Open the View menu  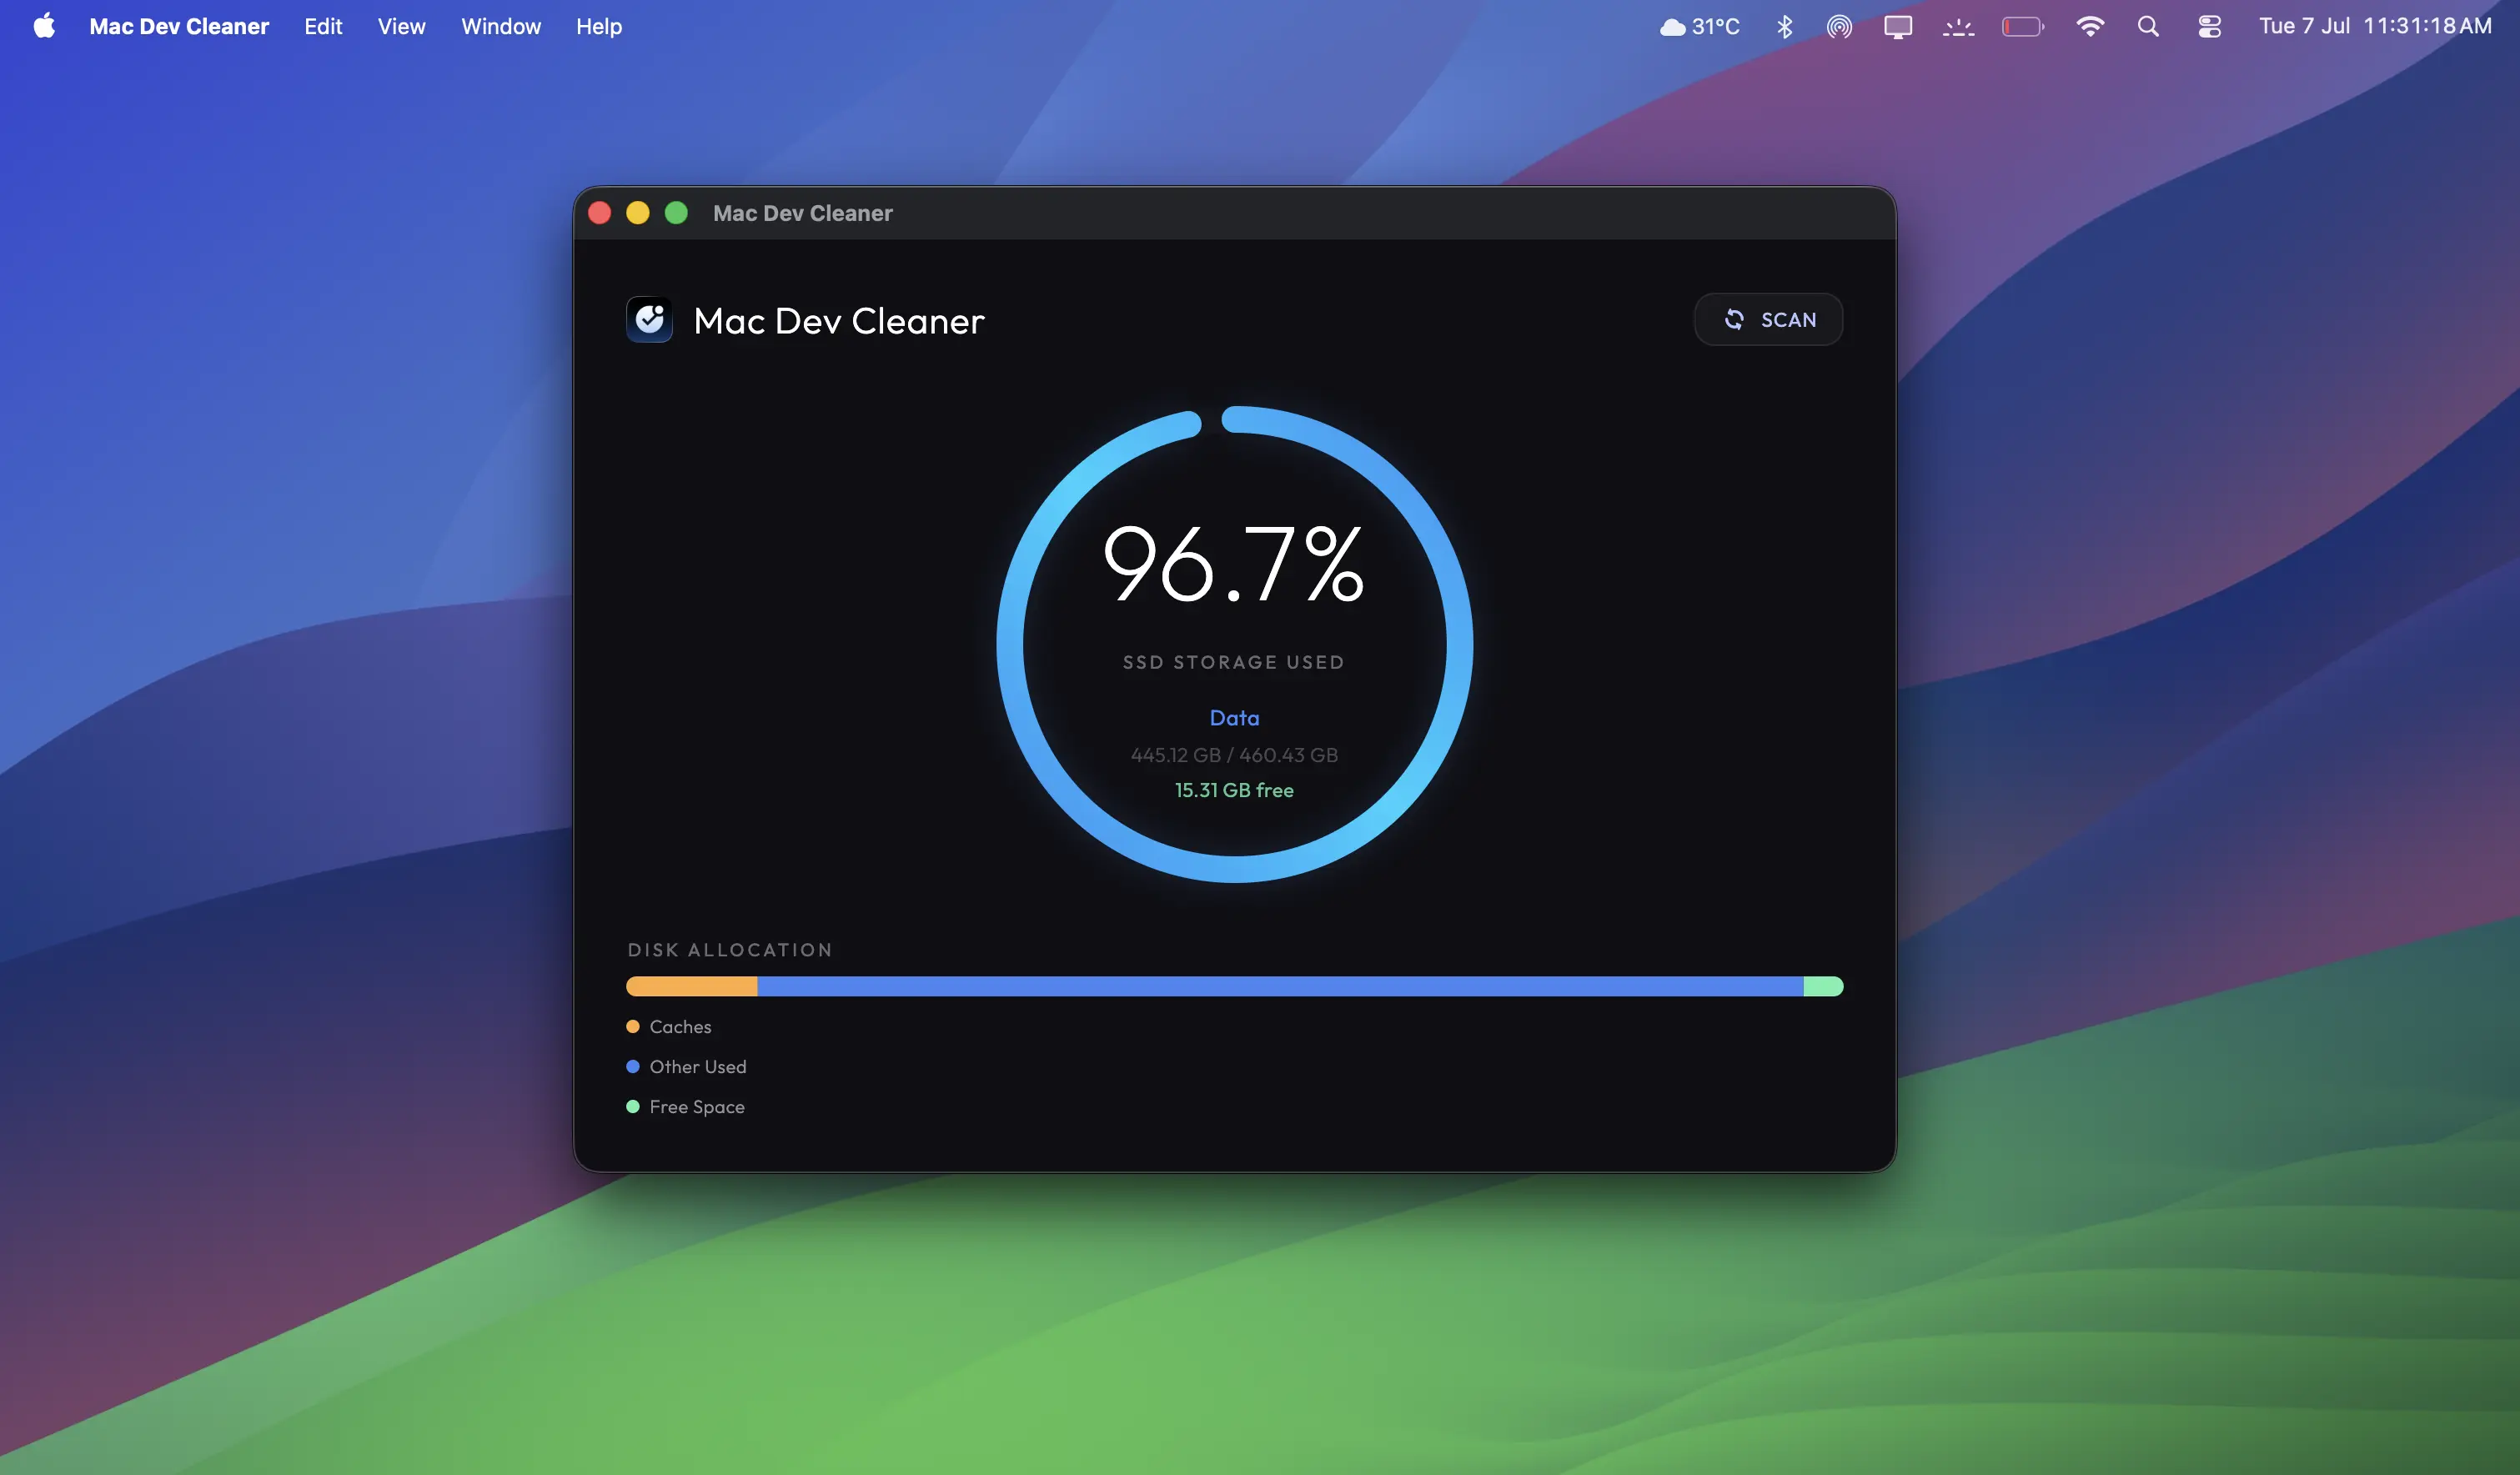click(402, 26)
